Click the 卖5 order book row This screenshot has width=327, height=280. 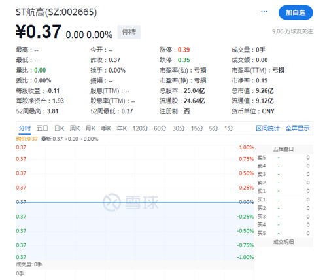tap(283, 158)
